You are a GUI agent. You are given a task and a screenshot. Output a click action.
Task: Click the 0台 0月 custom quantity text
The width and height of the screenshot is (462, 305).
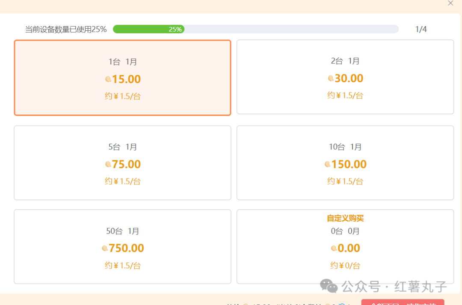[x=345, y=231]
